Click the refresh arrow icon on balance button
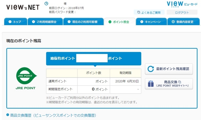 (150, 69)
